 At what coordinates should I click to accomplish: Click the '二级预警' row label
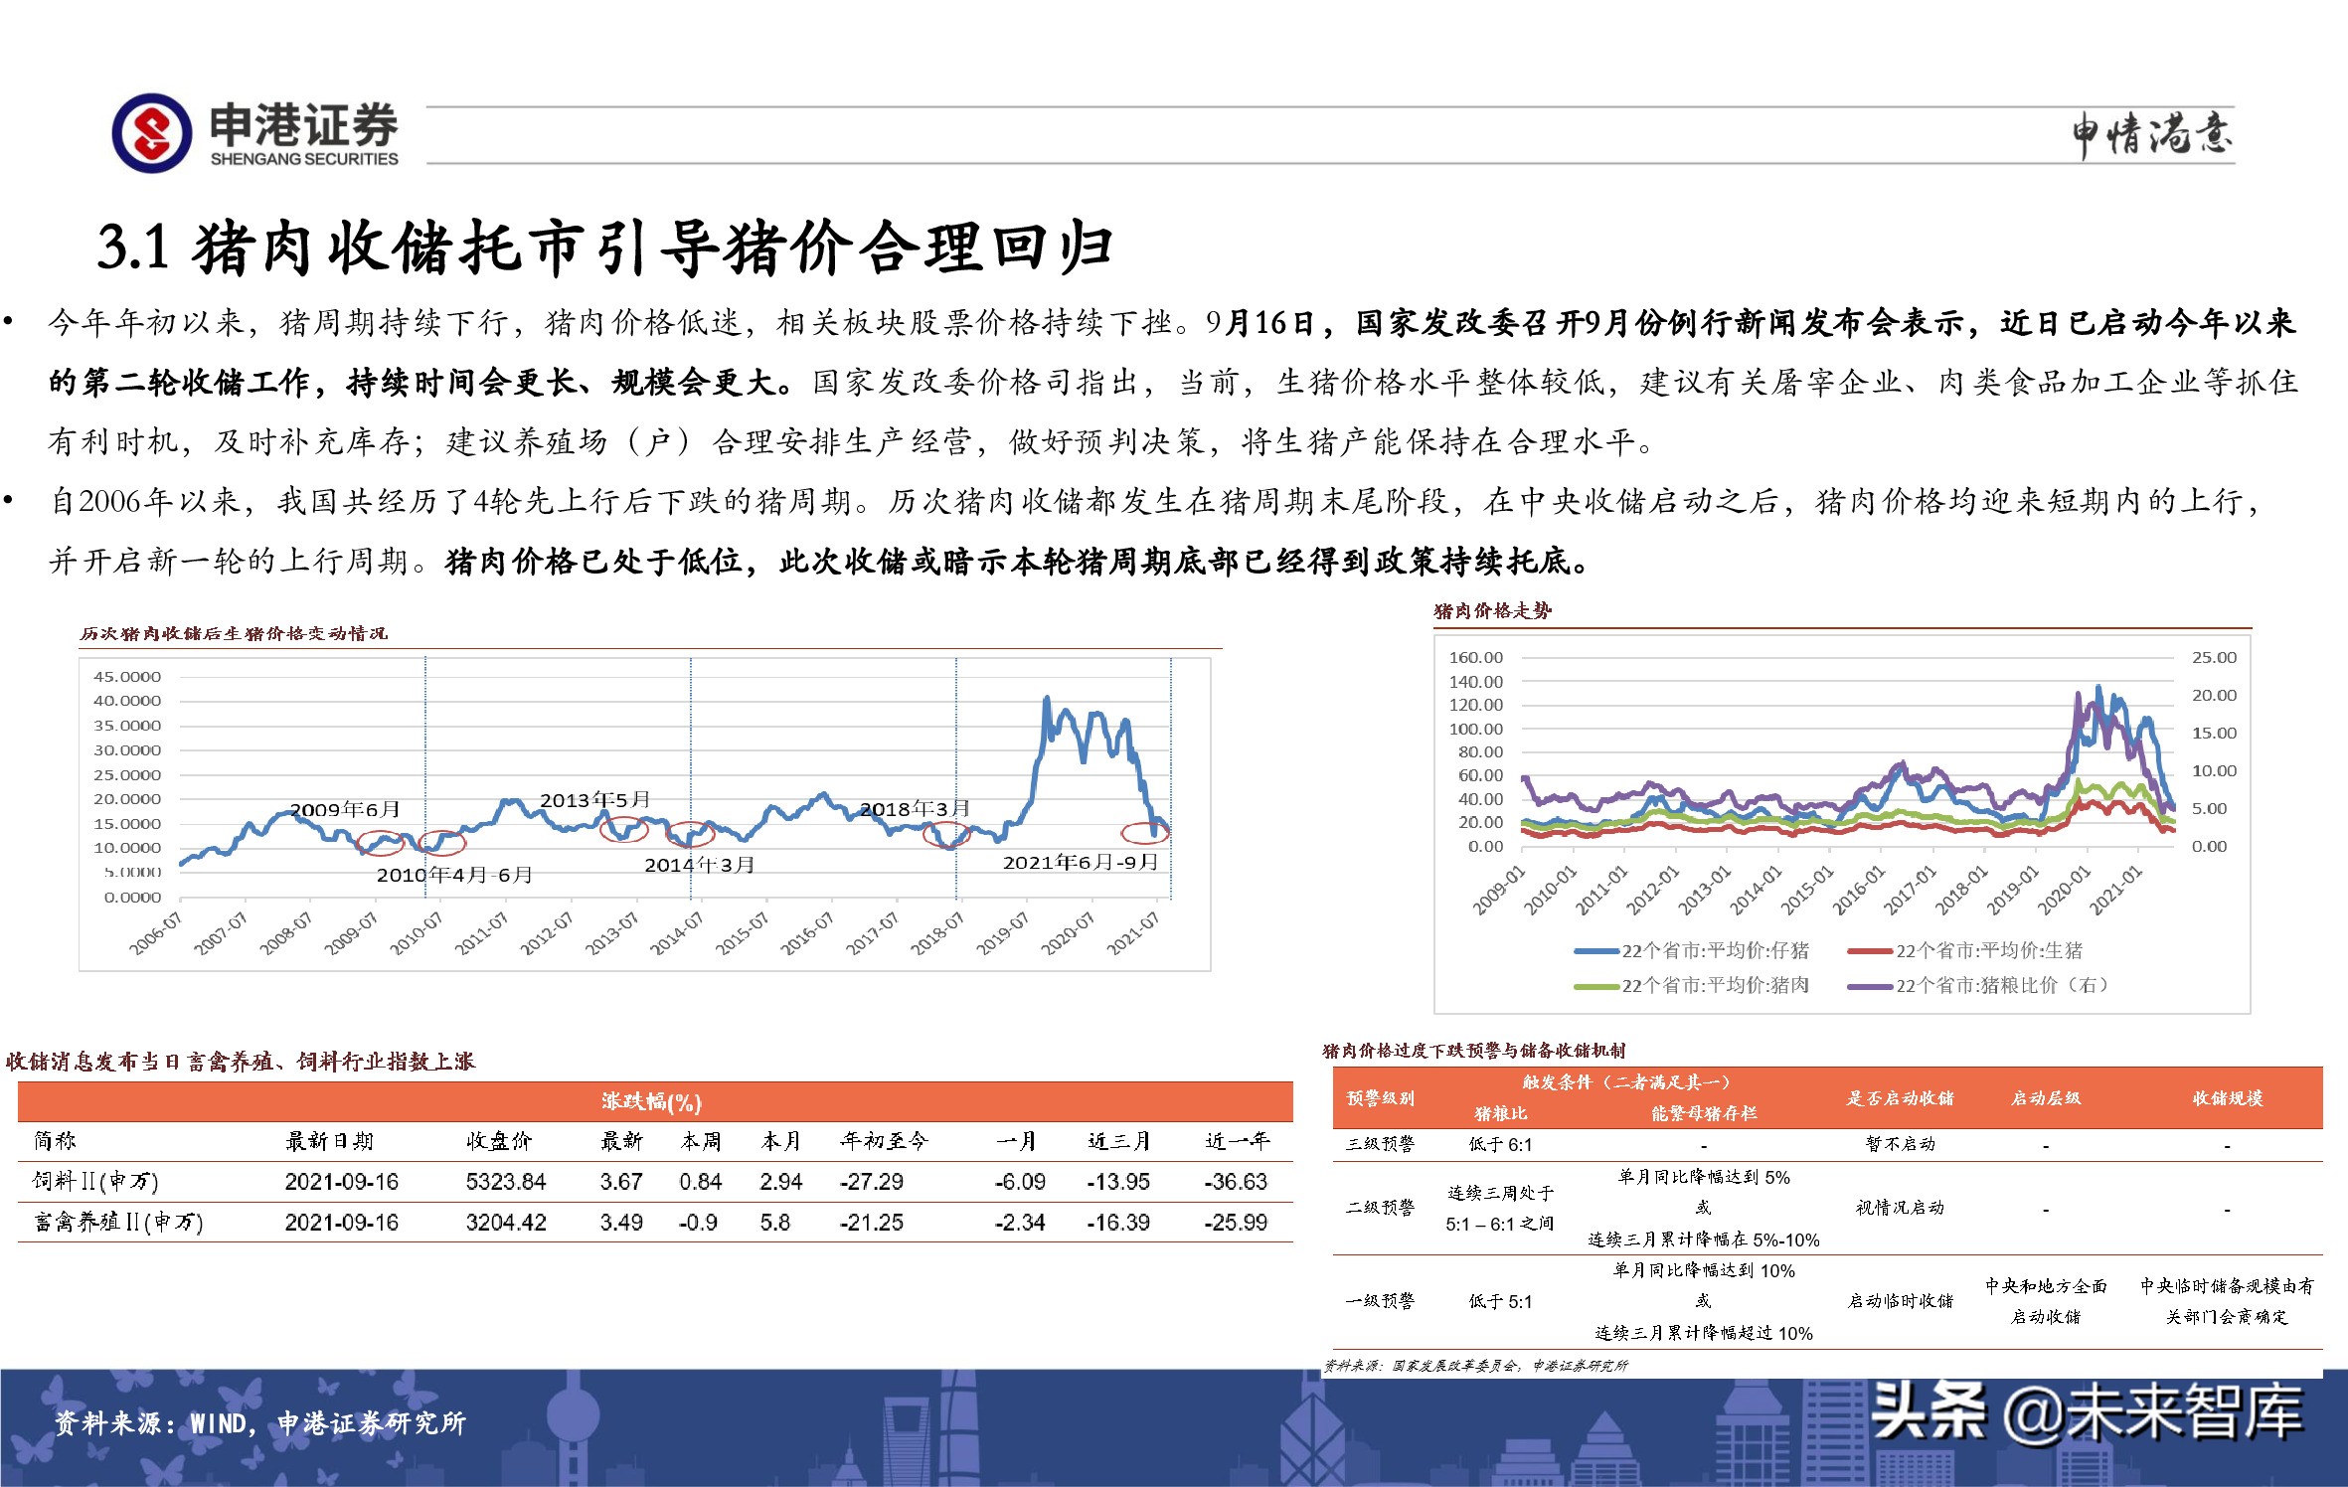pyautogui.click(x=1380, y=1208)
